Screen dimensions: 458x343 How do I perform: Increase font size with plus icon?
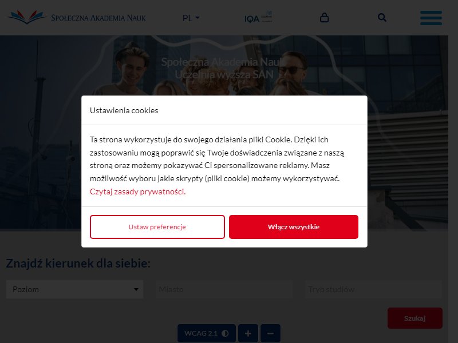pyautogui.click(x=248, y=333)
